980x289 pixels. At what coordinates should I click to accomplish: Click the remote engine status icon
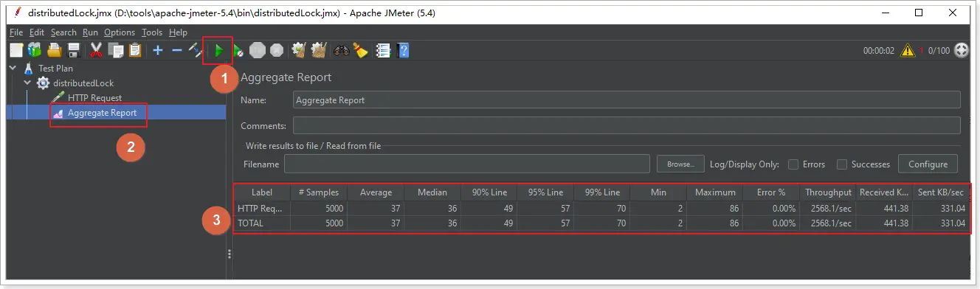[962, 51]
